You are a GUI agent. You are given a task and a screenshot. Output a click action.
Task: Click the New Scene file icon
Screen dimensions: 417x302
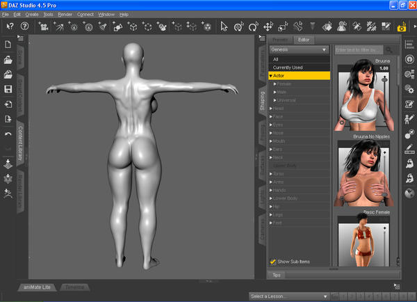click(8, 45)
